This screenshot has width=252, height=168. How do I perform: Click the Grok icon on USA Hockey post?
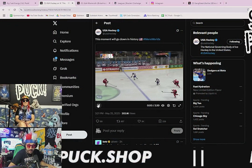pyautogui.click(x=177, y=30)
